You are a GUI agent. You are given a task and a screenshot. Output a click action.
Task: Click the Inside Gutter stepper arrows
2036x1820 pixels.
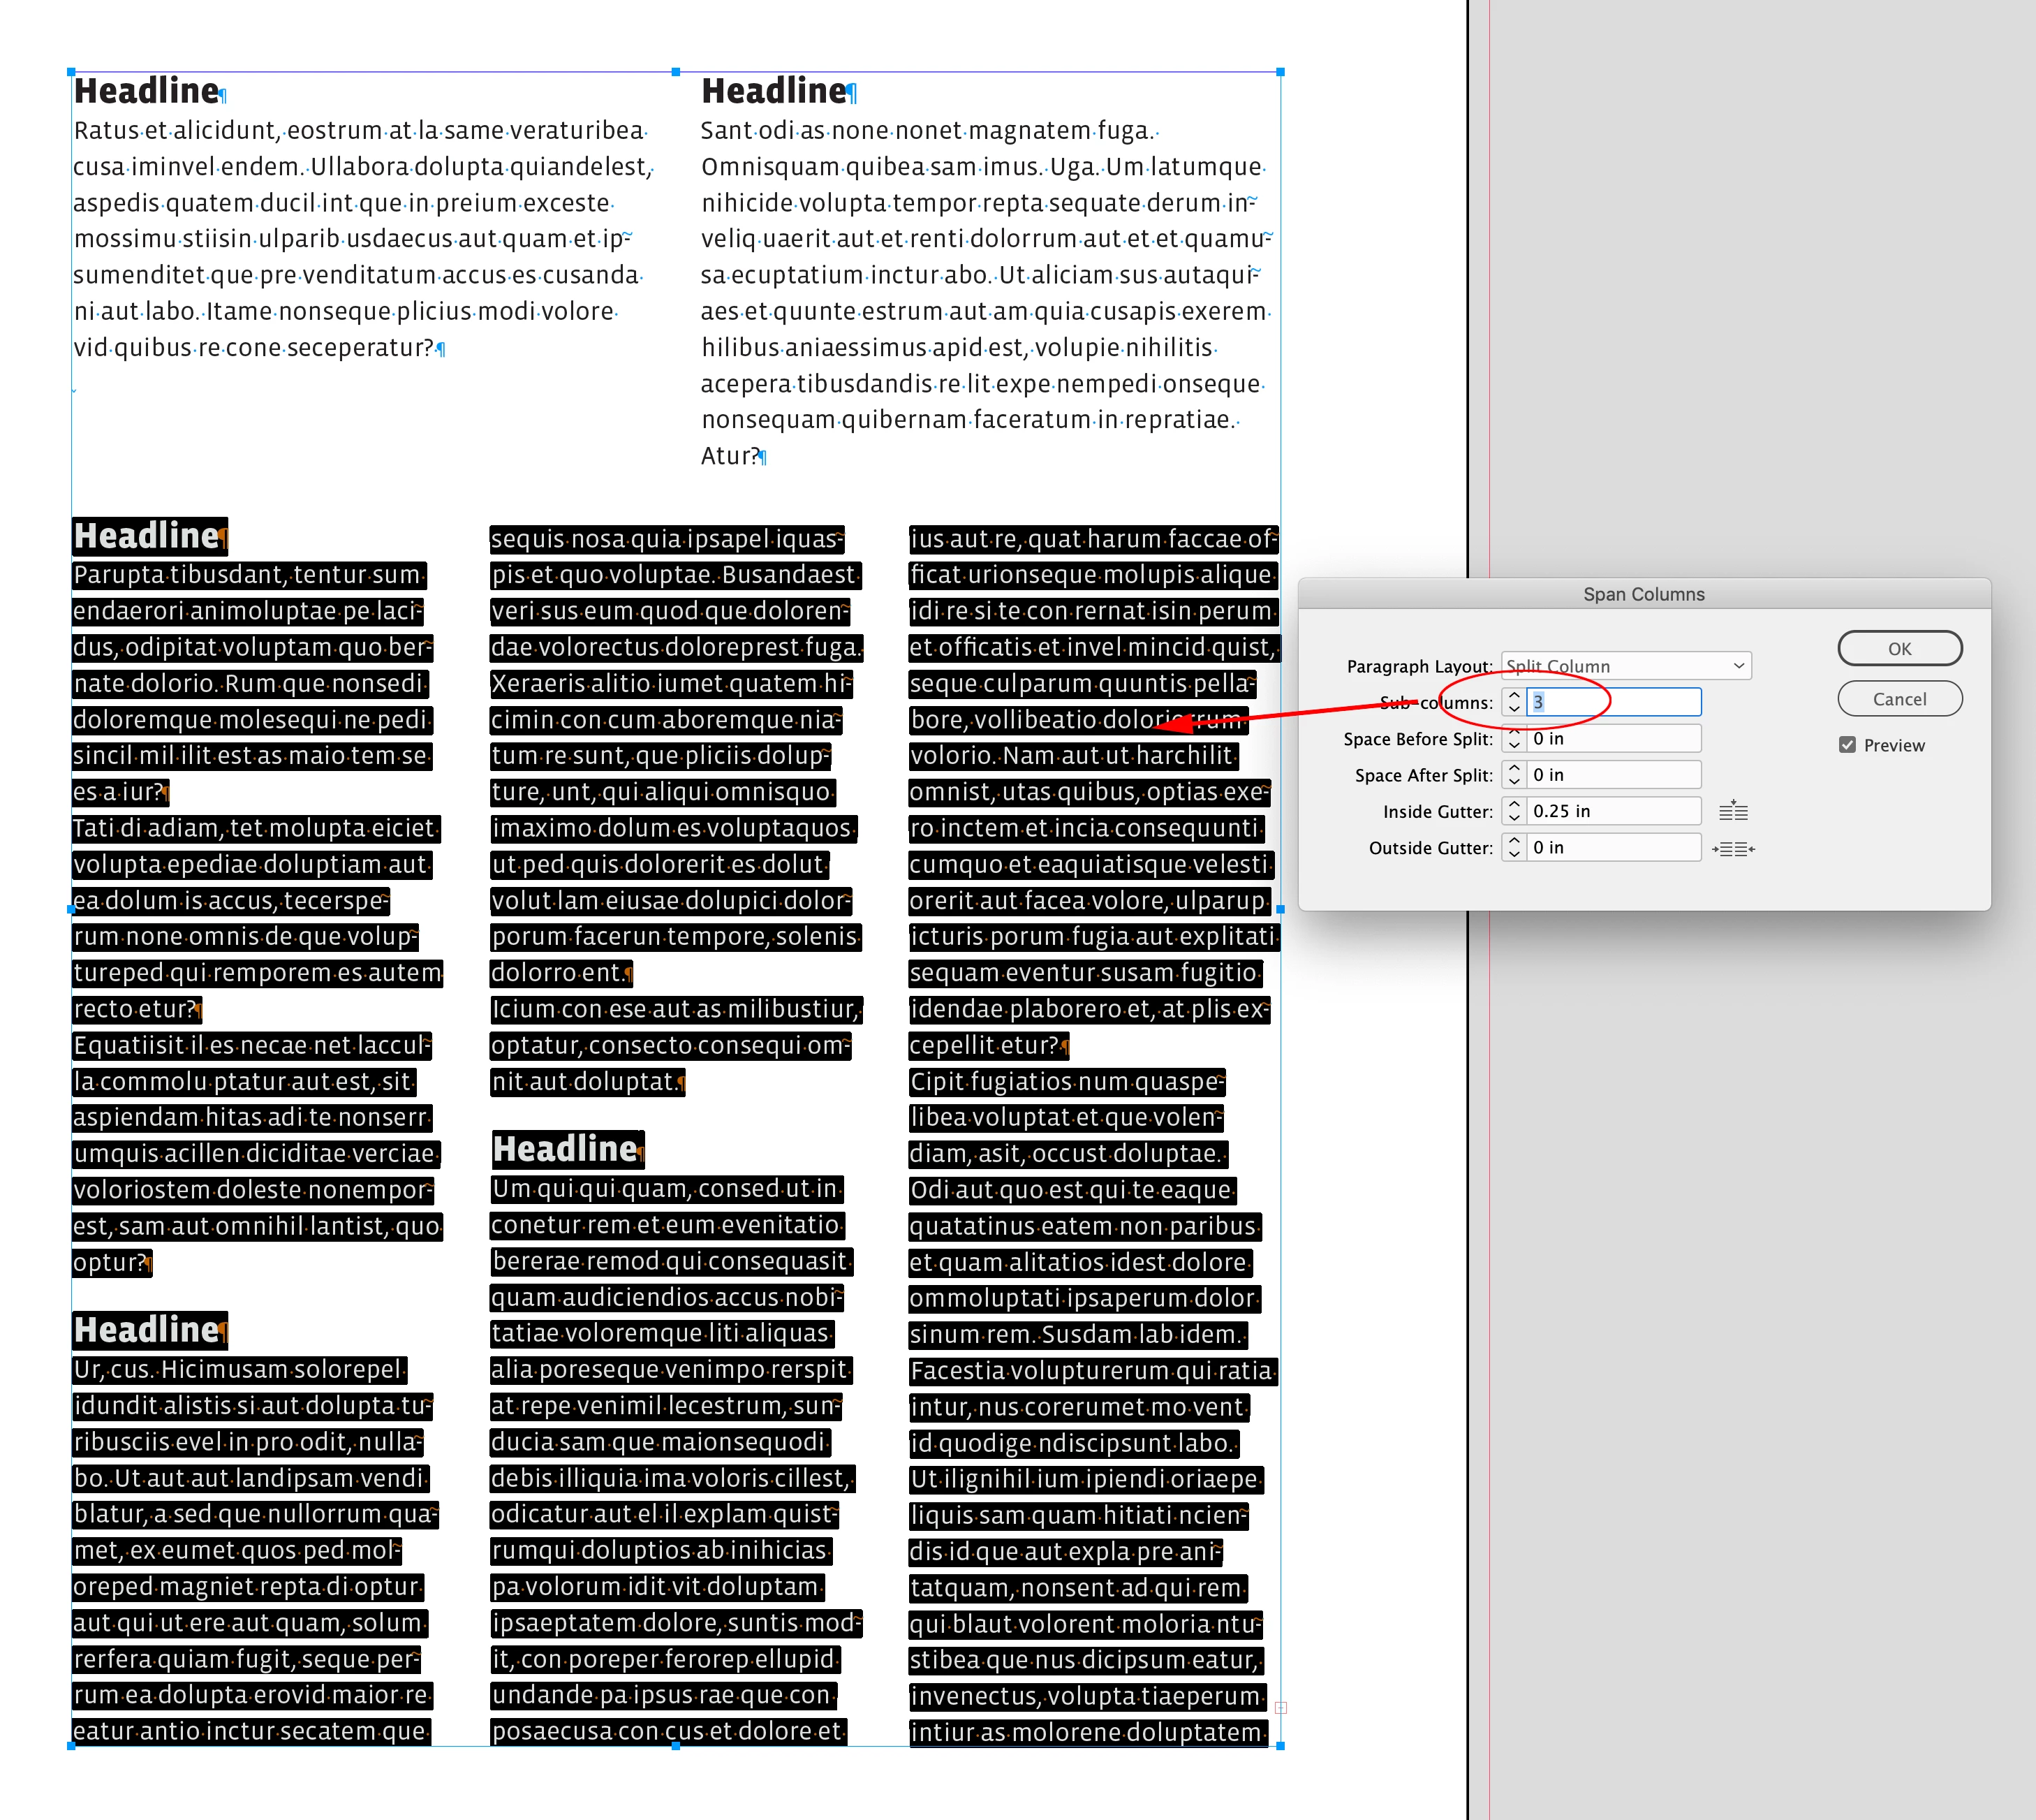[x=1513, y=811]
